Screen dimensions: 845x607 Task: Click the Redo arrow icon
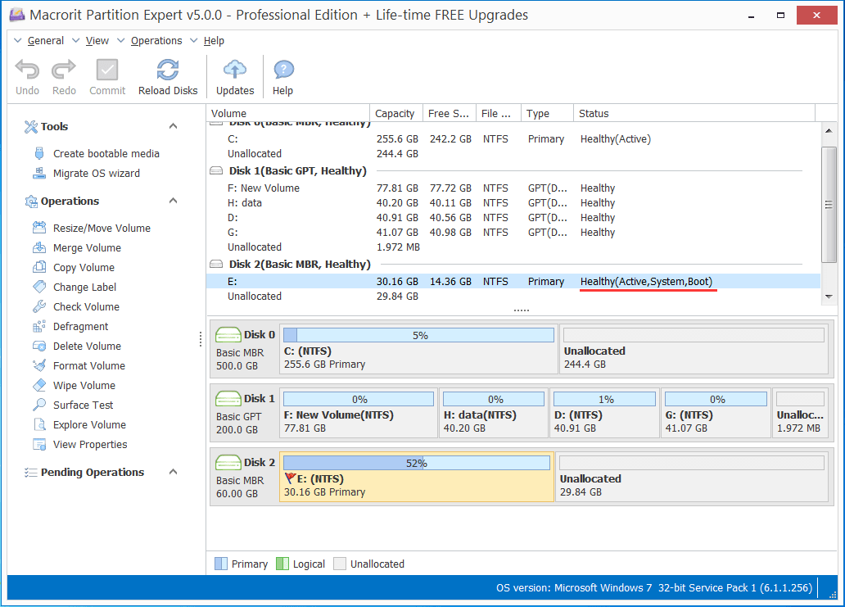(x=64, y=70)
